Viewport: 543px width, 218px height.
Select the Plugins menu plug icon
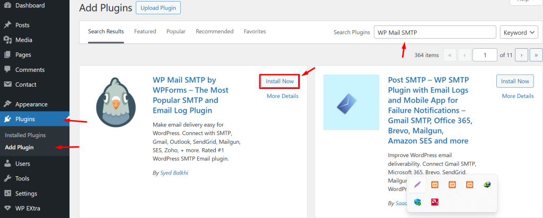click(7, 119)
